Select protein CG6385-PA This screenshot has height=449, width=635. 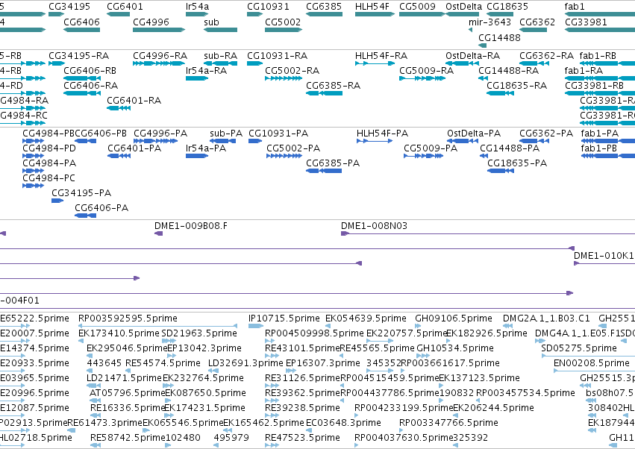point(324,171)
